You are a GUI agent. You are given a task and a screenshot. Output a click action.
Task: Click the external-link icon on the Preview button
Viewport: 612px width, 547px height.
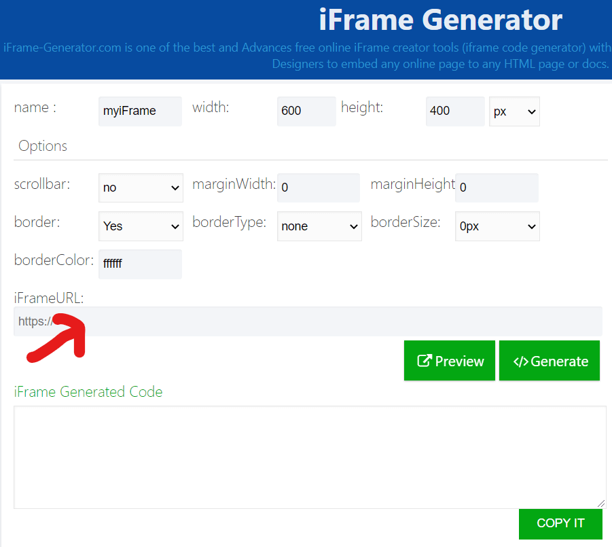point(425,361)
